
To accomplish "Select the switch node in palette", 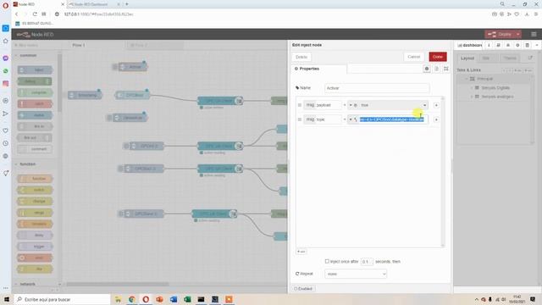I will pos(35,190).
